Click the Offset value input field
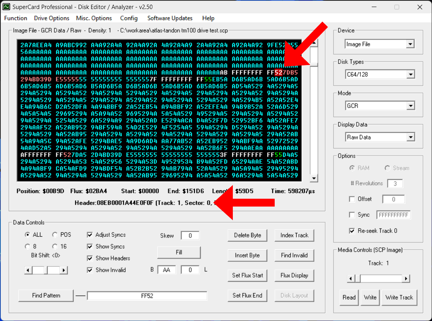Image resolution: width=432 pixels, height=321 pixels. point(393,199)
